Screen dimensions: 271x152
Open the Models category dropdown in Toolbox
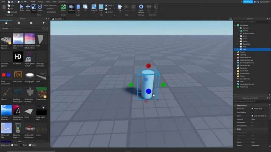point(7,28)
